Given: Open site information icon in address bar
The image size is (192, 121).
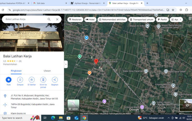Looking at the screenshot, I should coord(10,10).
